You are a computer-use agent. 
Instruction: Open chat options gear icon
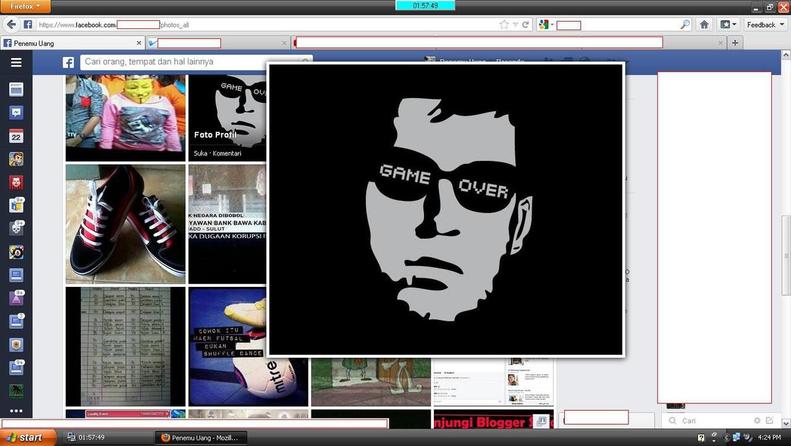[757, 421]
